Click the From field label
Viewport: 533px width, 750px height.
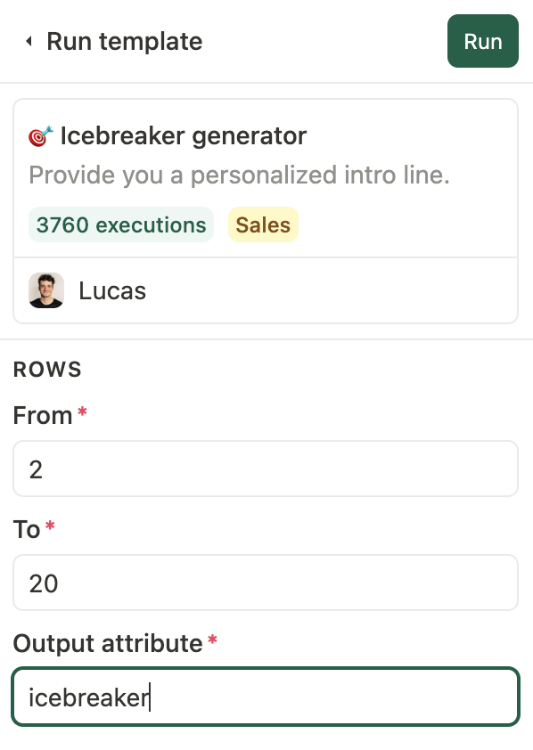pyautogui.click(x=43, y=415)
